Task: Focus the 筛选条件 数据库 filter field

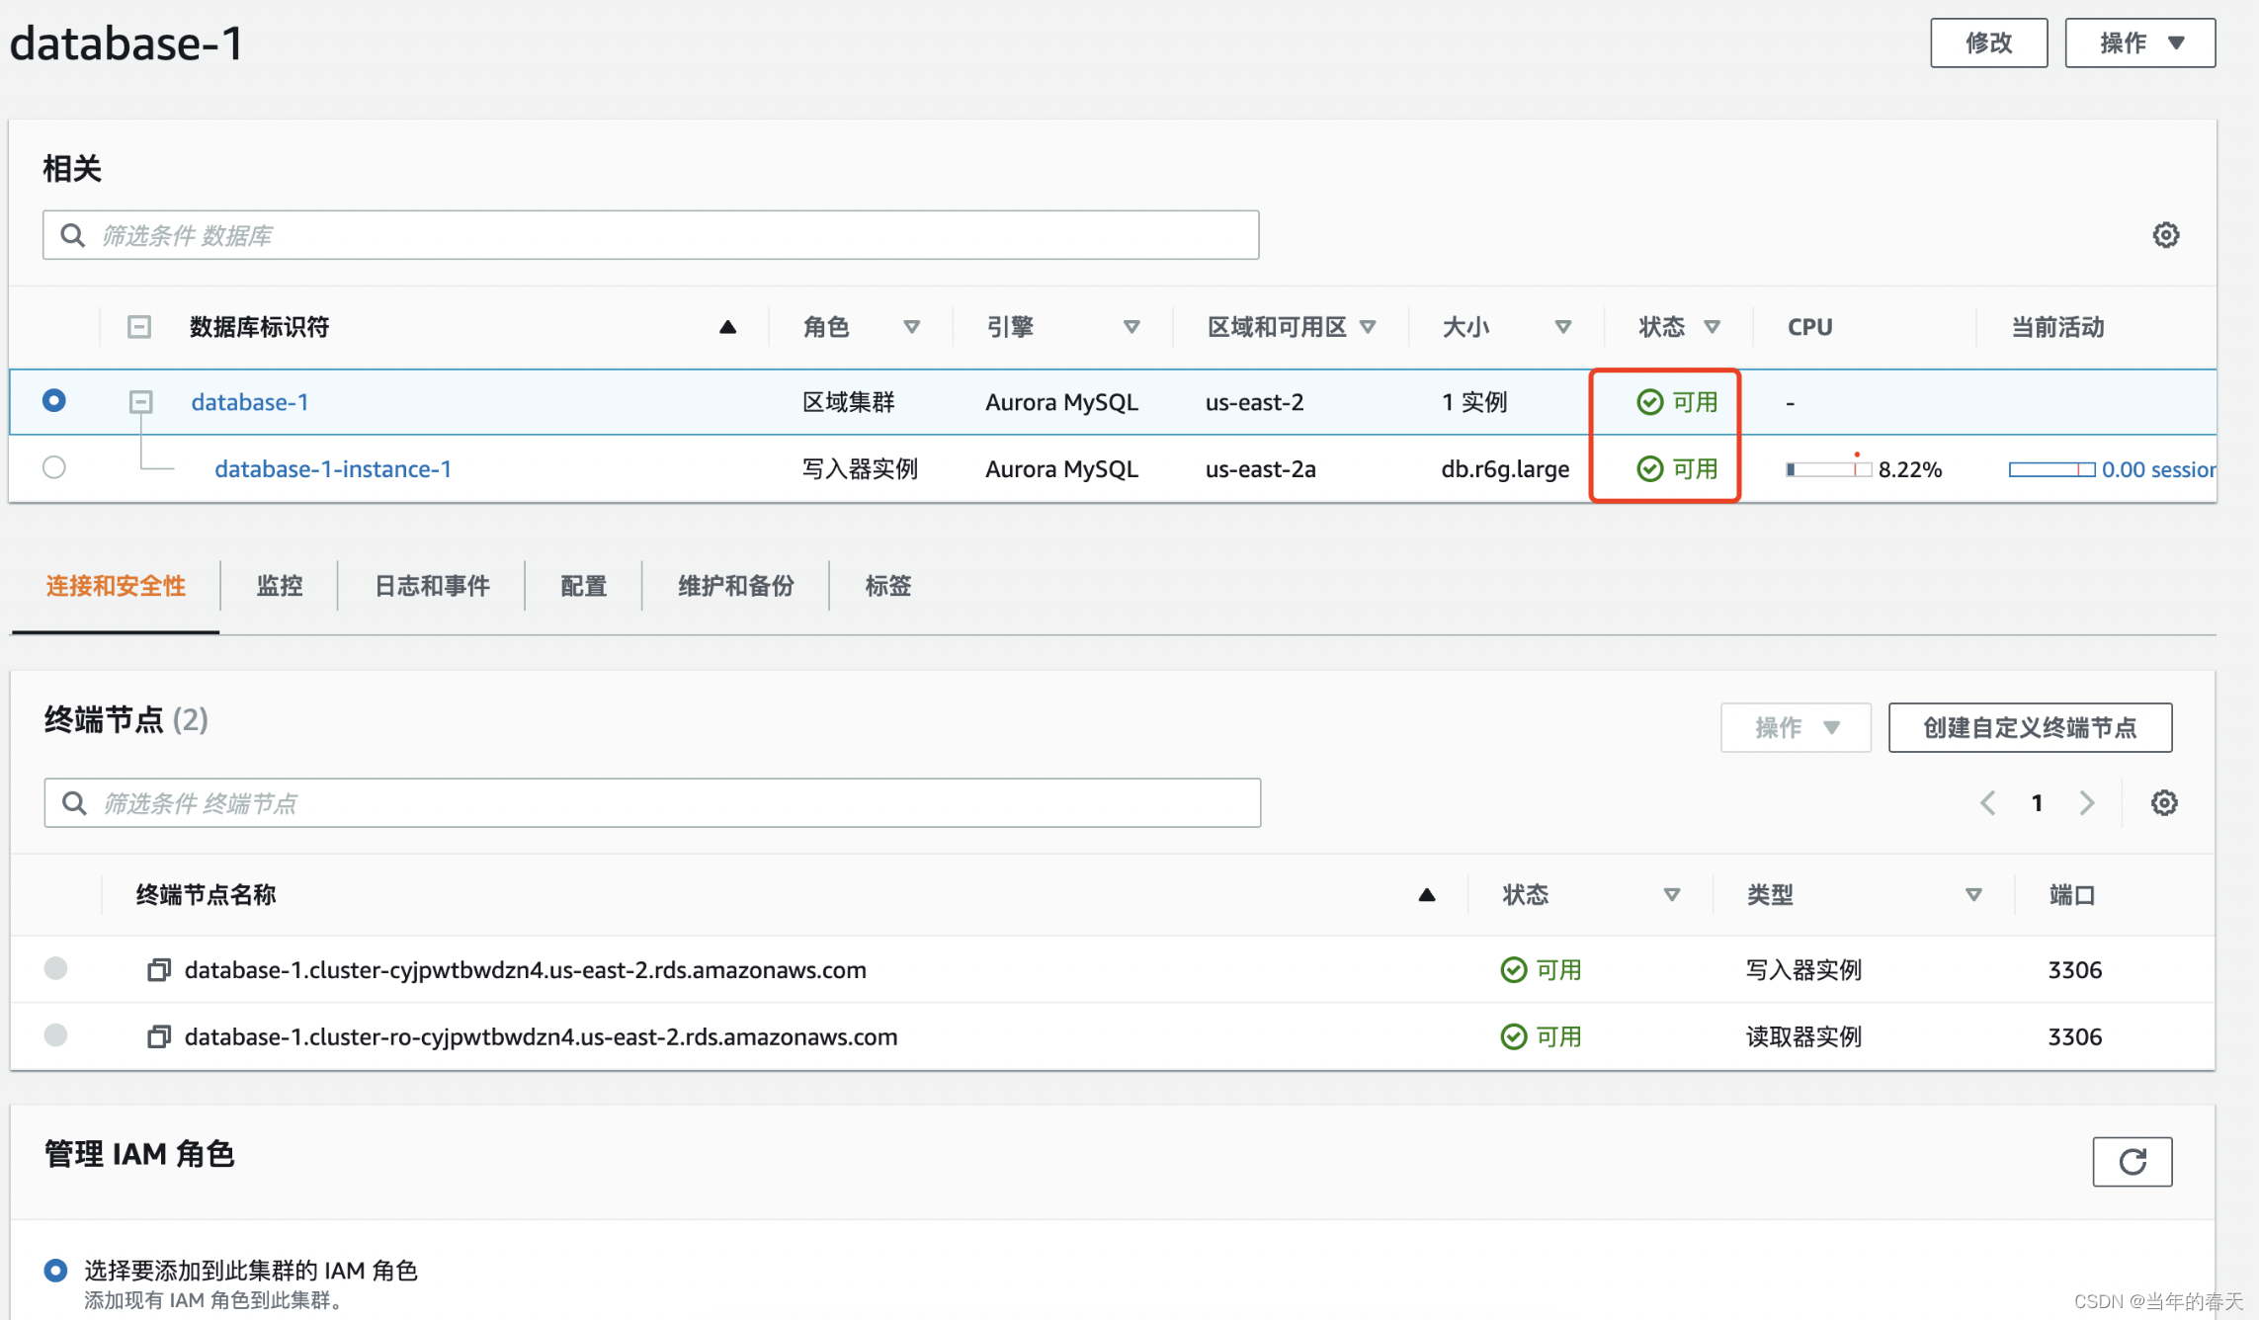Action: (x=650, y=235)
